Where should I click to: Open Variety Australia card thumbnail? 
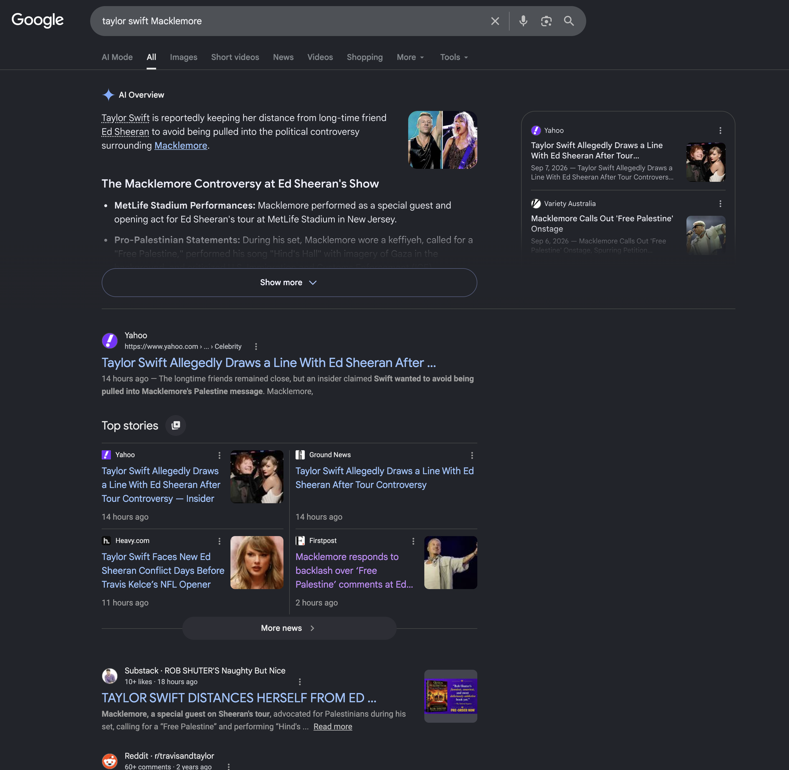(x=706, y=235)
